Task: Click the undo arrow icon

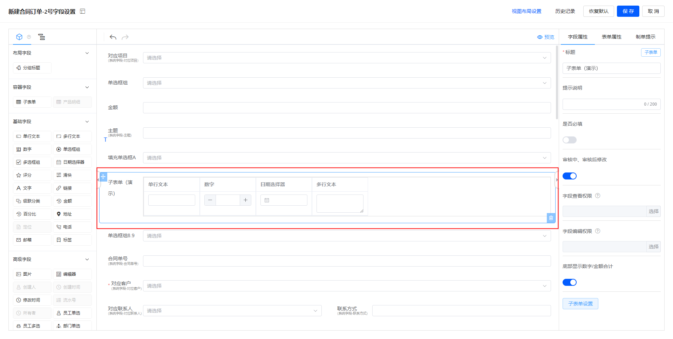Action: pyautogui.click(x=113, y=37)
